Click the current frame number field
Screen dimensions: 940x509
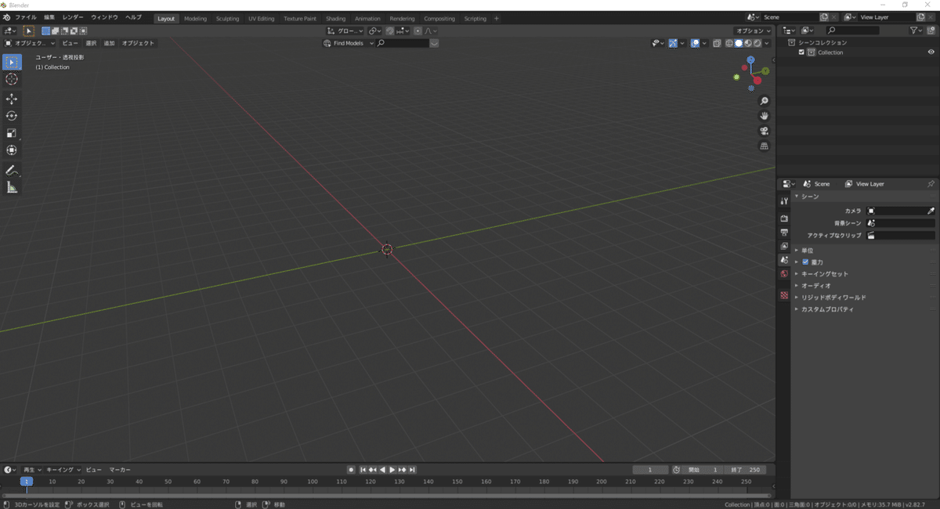point(650,470)
